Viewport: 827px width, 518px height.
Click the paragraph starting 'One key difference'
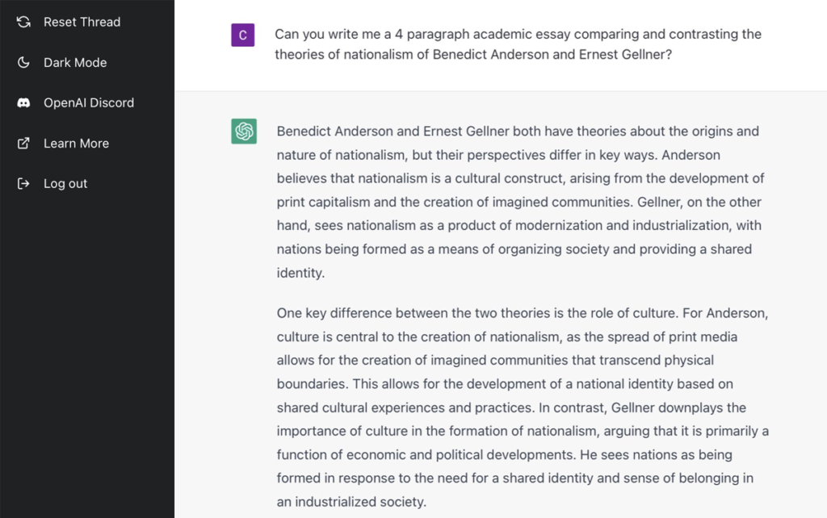click(523, 407)
